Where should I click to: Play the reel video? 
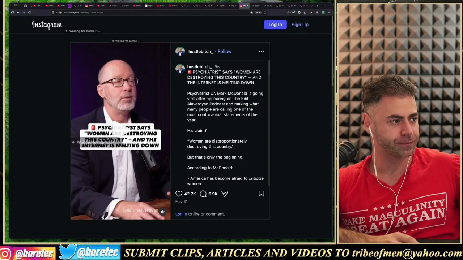point(120,131)
